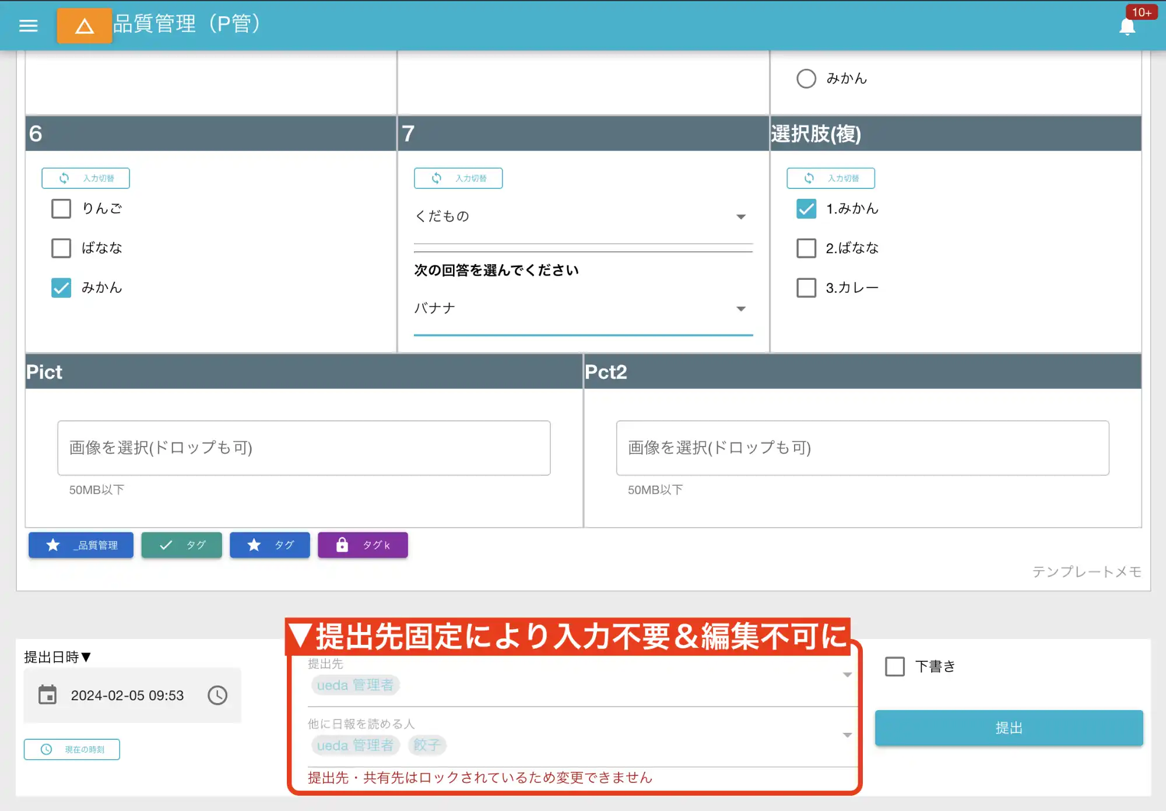Screen dimensions: 1166x811
Task: Select the blue _品質管理 star tag
Action: (80, 545)
